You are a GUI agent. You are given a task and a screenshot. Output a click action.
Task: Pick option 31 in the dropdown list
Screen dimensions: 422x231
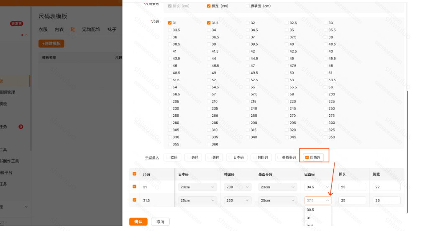pyautogui.click(x=309, y=218)
